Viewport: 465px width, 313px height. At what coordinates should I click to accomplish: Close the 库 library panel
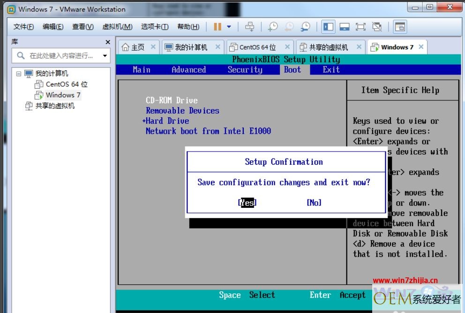(108, 42)
